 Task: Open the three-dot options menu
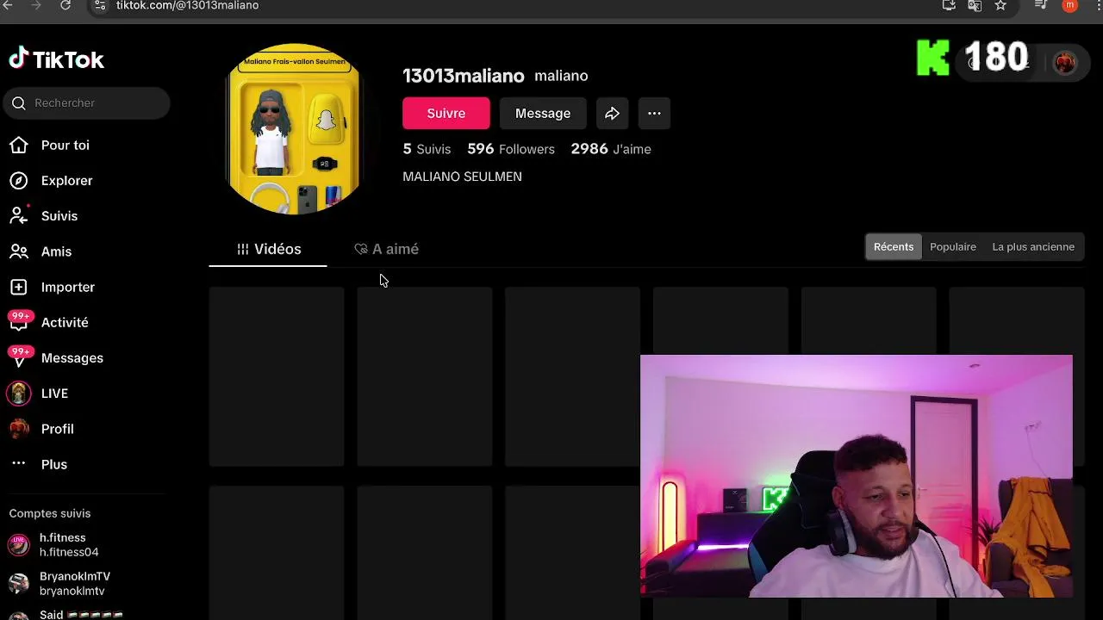[x=654, y=114]
